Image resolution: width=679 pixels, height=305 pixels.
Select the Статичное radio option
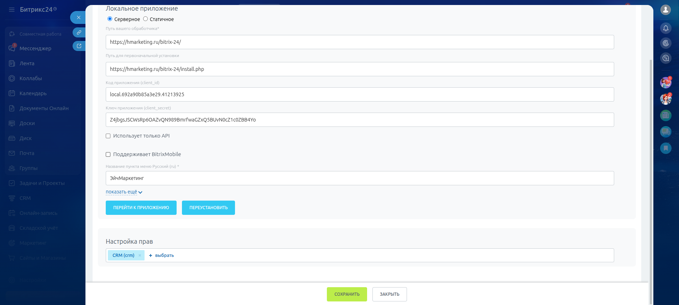click(x=145, y=19)
